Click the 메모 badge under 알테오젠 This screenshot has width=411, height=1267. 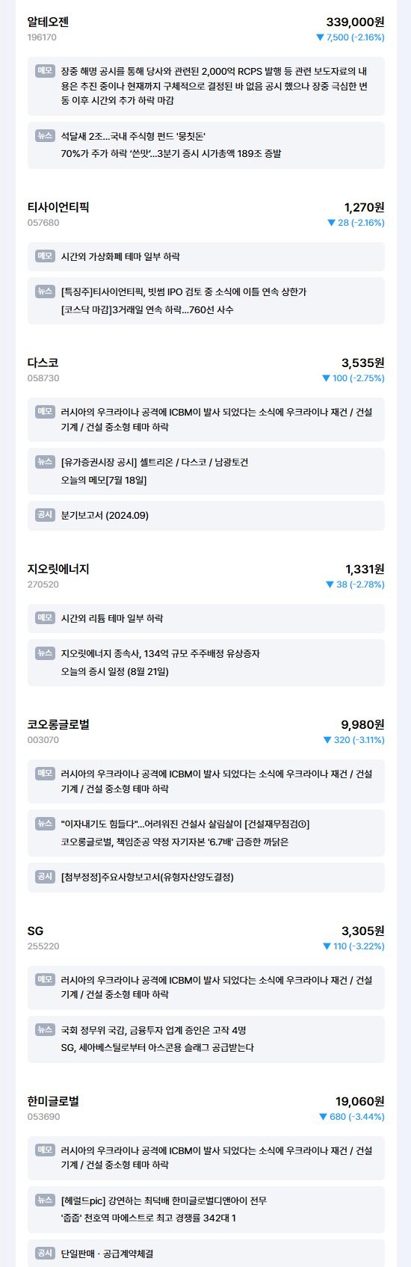pyautogui.click(x=45, y=70)
